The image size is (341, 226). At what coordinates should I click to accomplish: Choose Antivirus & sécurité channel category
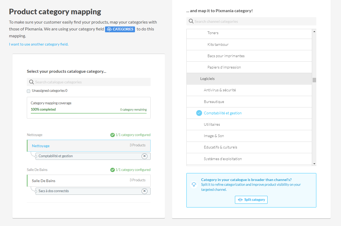point(220,90)
